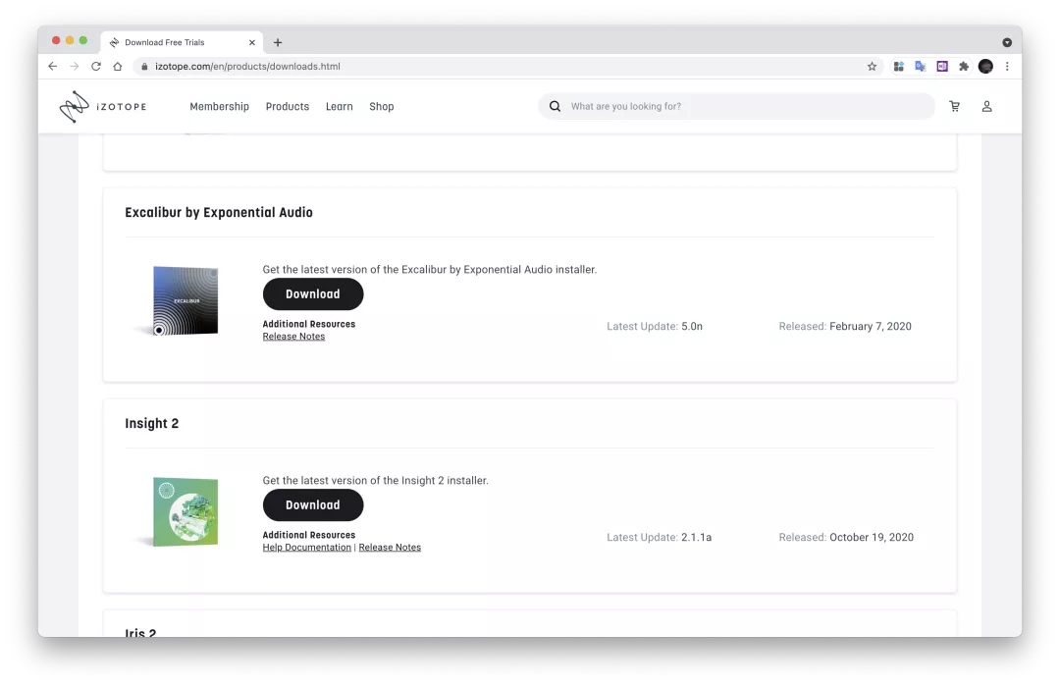Image resolution: width=1060 pixels, height=687 pixels.
Task: Click the search magnifier icon
Action: click(555, 106)
